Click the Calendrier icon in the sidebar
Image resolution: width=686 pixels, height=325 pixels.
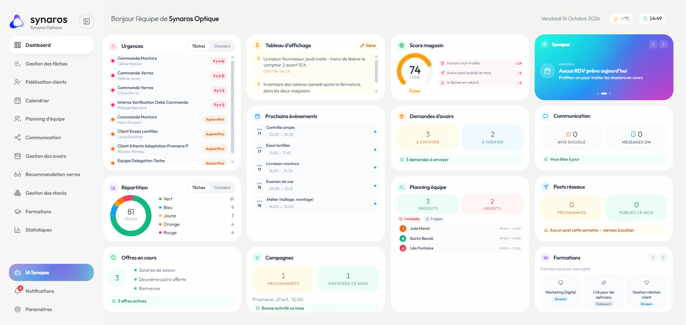point(18,101)
